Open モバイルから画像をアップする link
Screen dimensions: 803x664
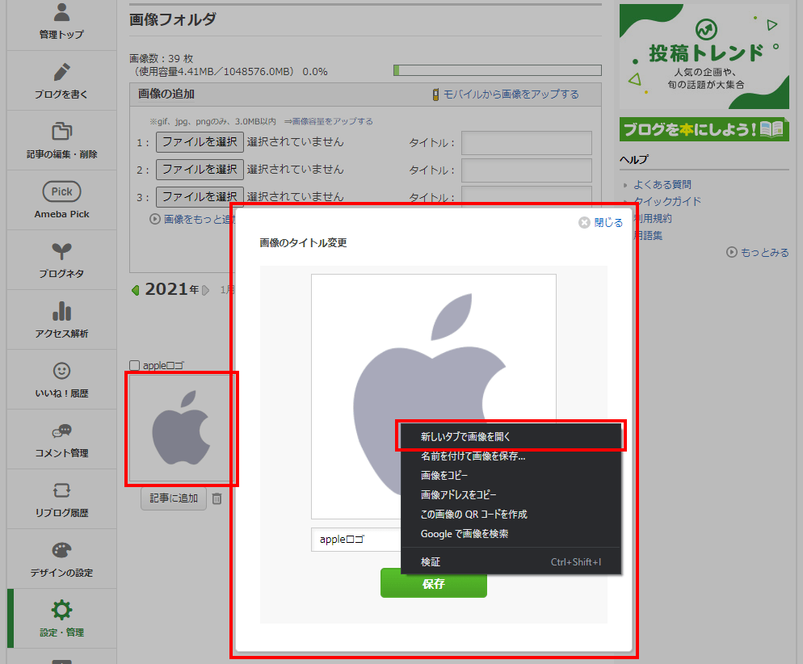(x=511, y=95)
